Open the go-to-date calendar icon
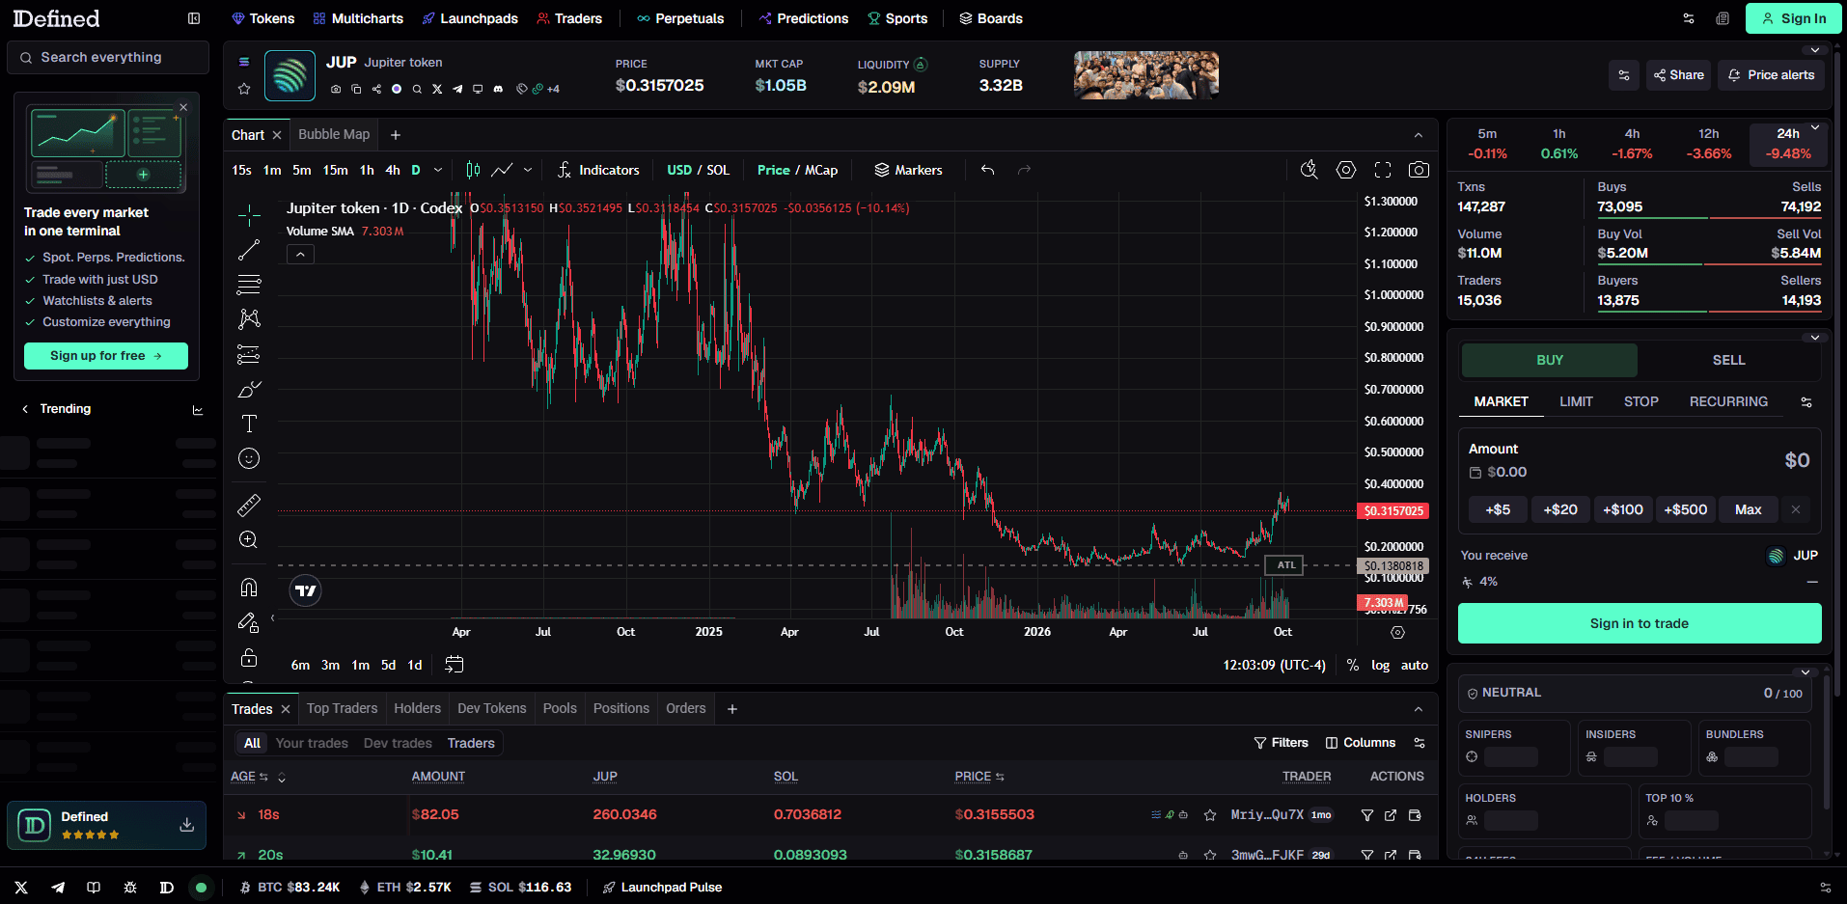Screen dimensions: 1847x904 click(x=455, y=665)
